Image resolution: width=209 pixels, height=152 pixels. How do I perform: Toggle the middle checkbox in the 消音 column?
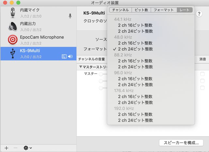click(202, 81)
